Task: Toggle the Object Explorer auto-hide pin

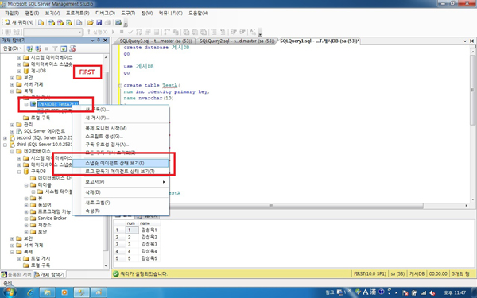Action: [99, 41]
